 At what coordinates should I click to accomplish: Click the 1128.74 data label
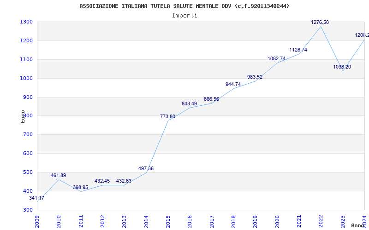click(x=298, y=50)
